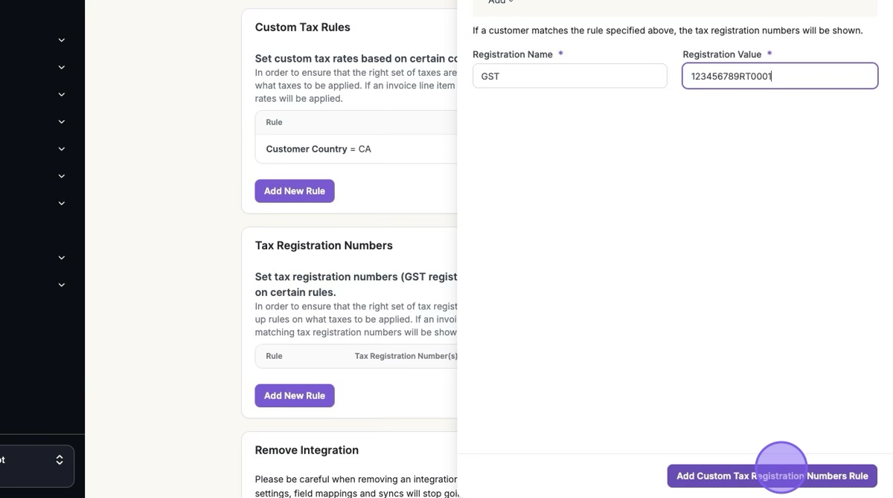This screenshot has width=893, height=498.
Task: Expand the first sidebar menu chevron
Action: pos(62,40)
